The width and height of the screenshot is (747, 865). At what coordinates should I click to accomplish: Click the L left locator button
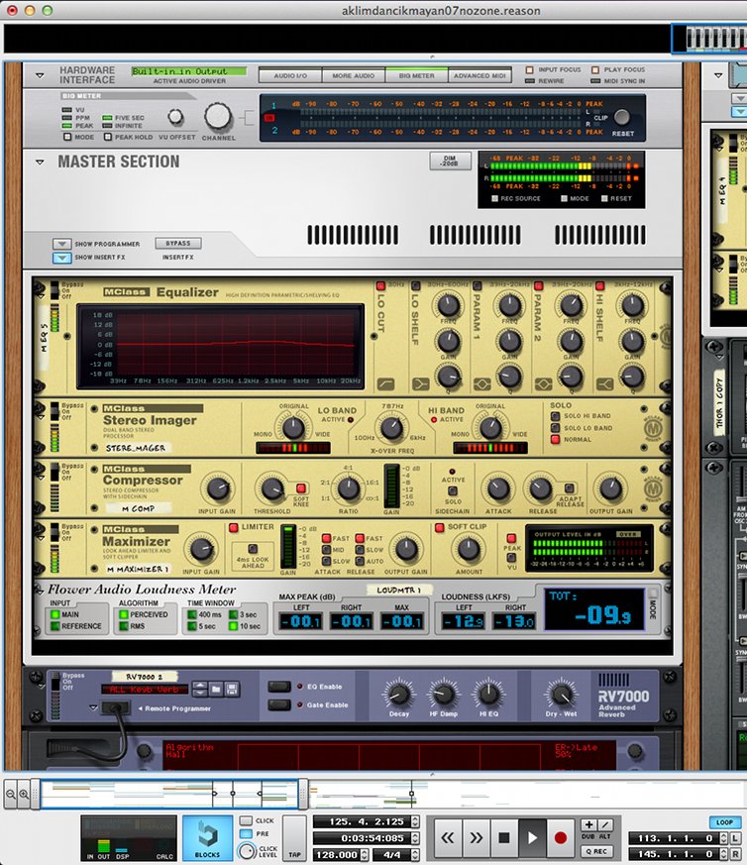[x=735, y=838]
